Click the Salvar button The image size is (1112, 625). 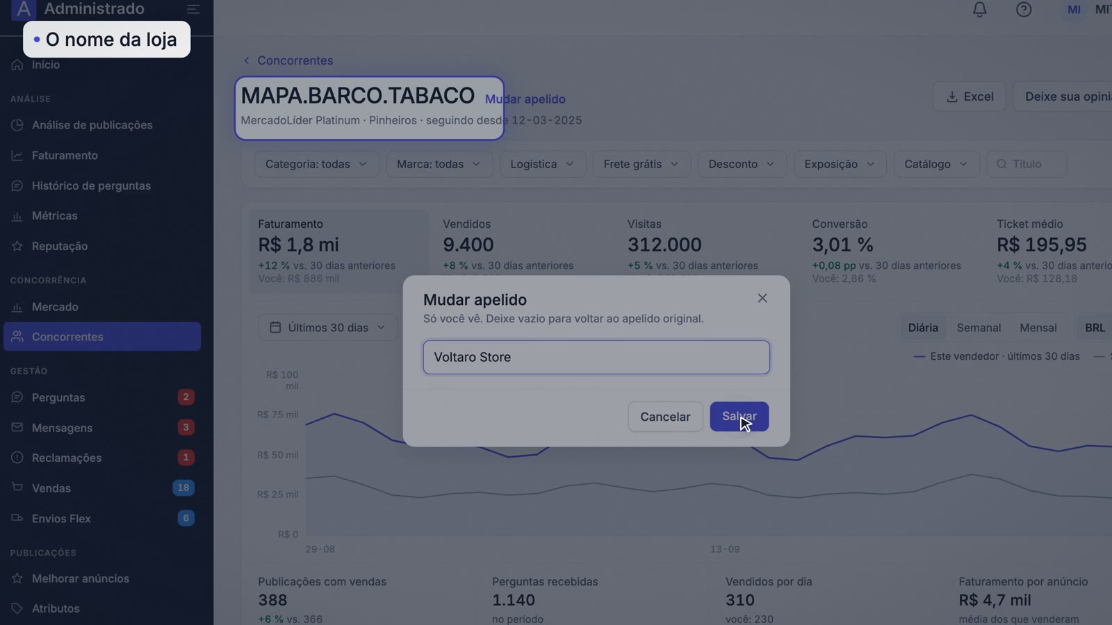point(739,417)
